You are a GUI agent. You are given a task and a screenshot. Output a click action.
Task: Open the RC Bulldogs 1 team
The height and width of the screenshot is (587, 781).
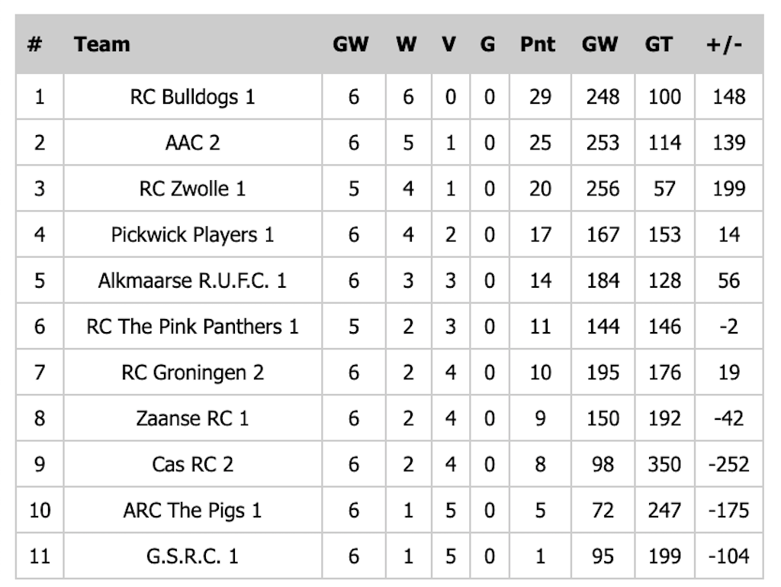coord(192,97)
